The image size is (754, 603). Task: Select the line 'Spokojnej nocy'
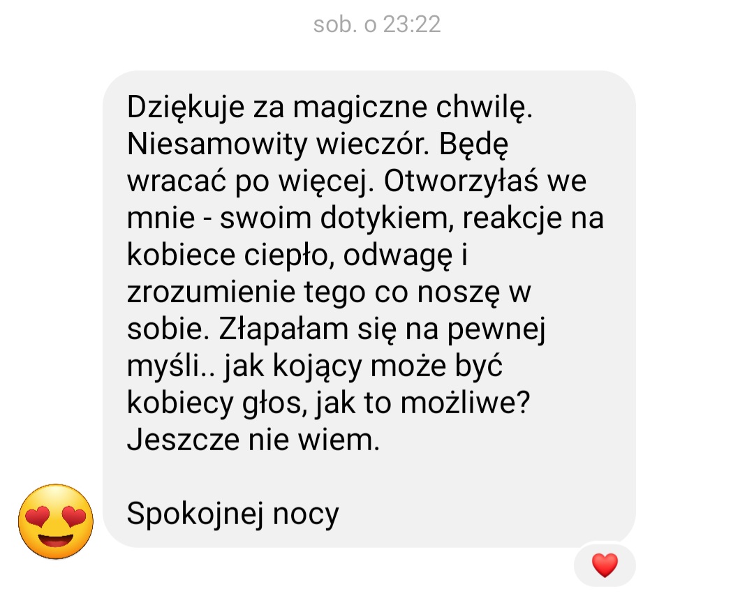point(232,514)
